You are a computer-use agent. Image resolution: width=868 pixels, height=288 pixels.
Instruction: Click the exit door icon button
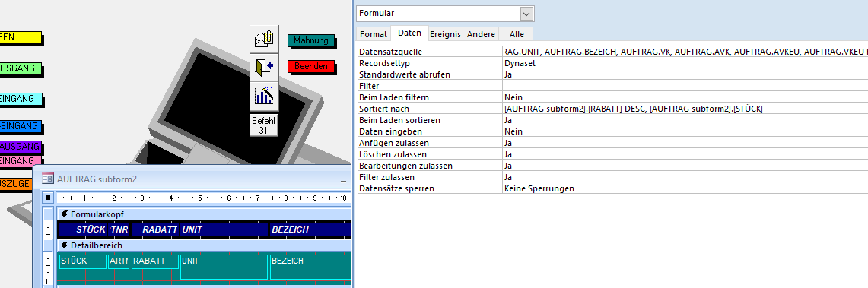click(264, 68)
